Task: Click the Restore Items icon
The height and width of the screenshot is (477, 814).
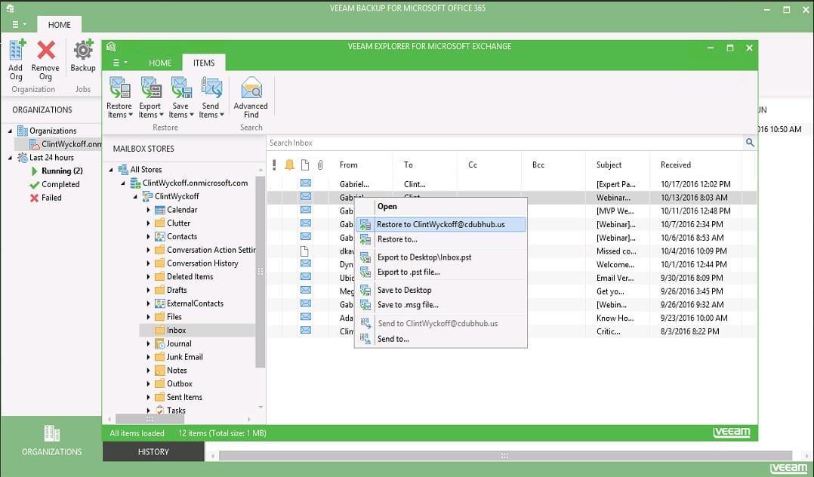Action: 119,94
